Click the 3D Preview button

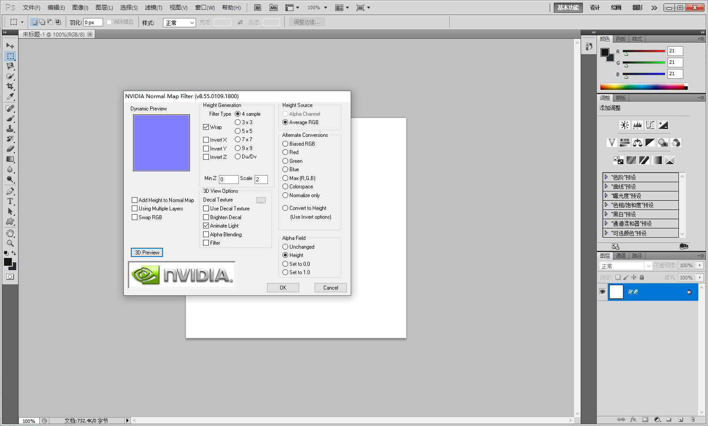[147, 253]
